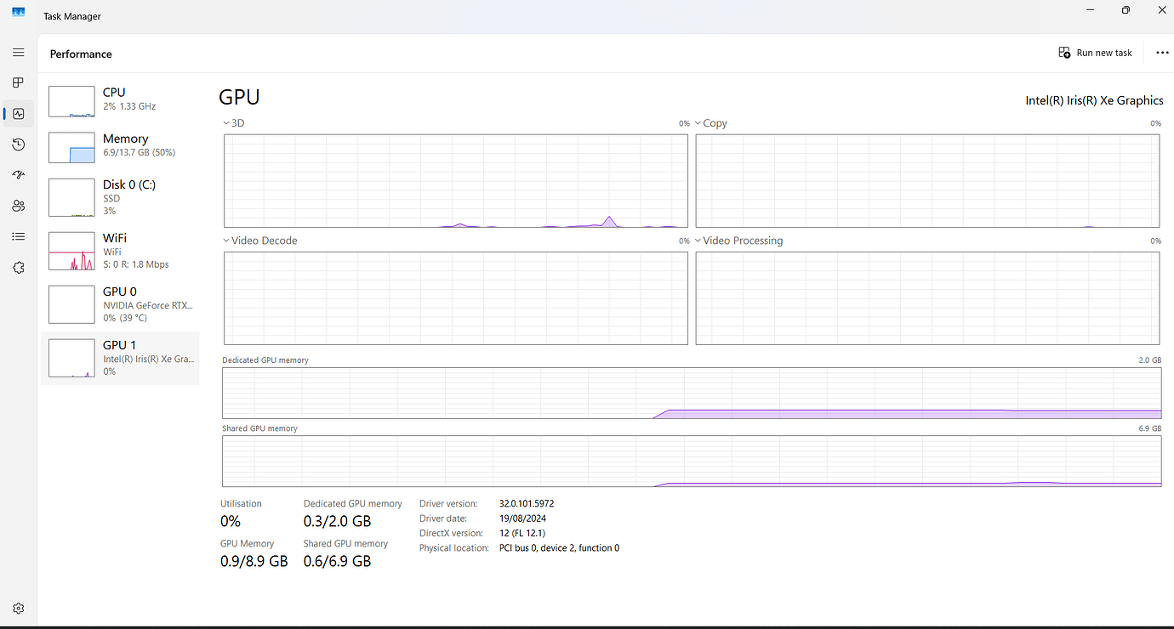Click the Dedicated GPU memory graph

(x=691, y=393)
